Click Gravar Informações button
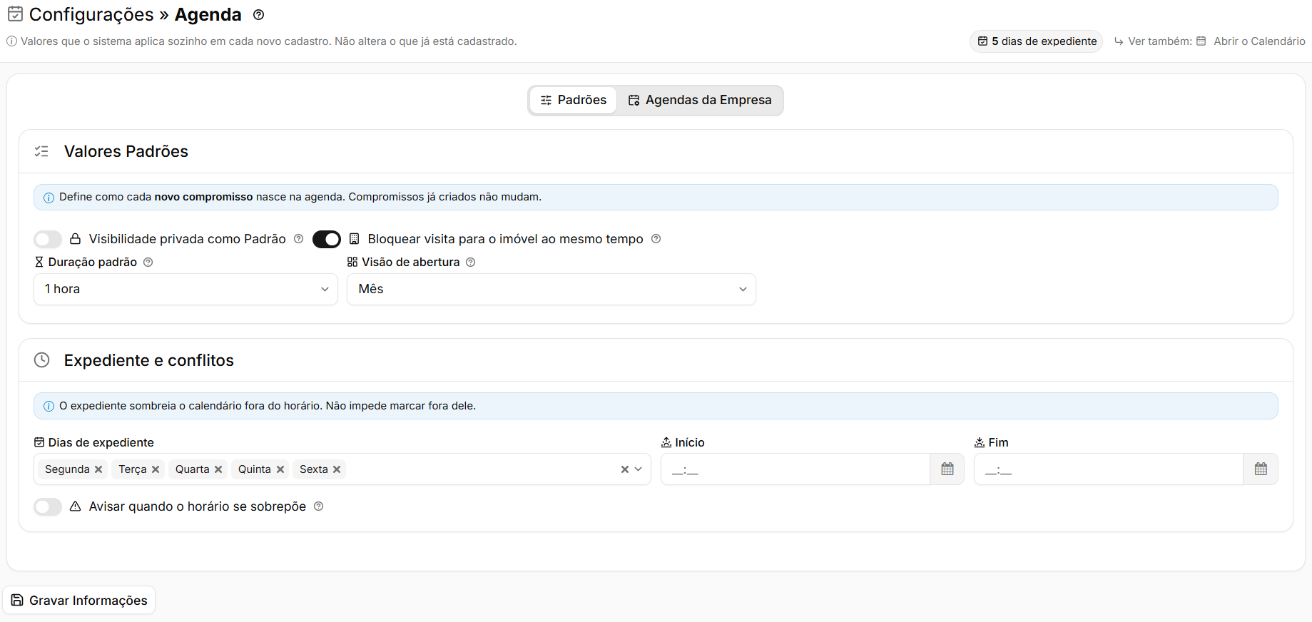This screenshot has height=622, width=1312. pos(79,601)
